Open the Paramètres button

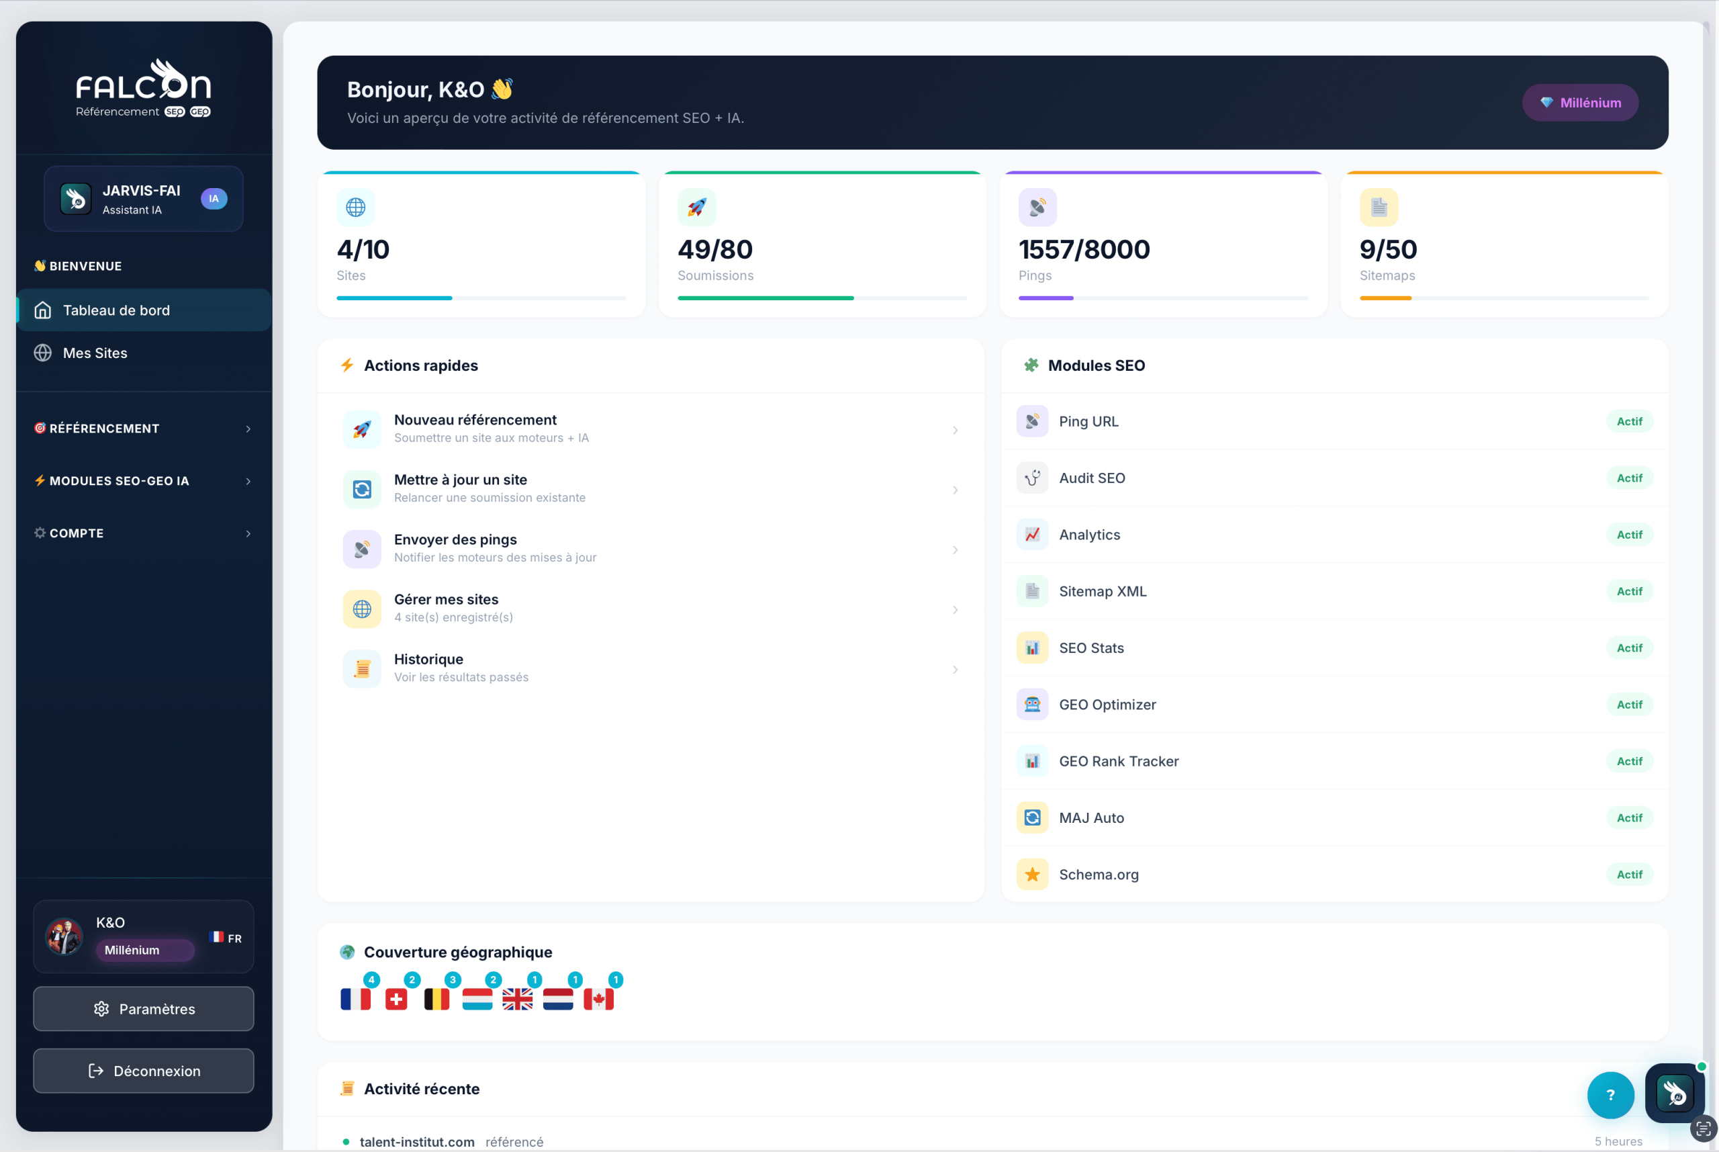tap(144, 1009)
